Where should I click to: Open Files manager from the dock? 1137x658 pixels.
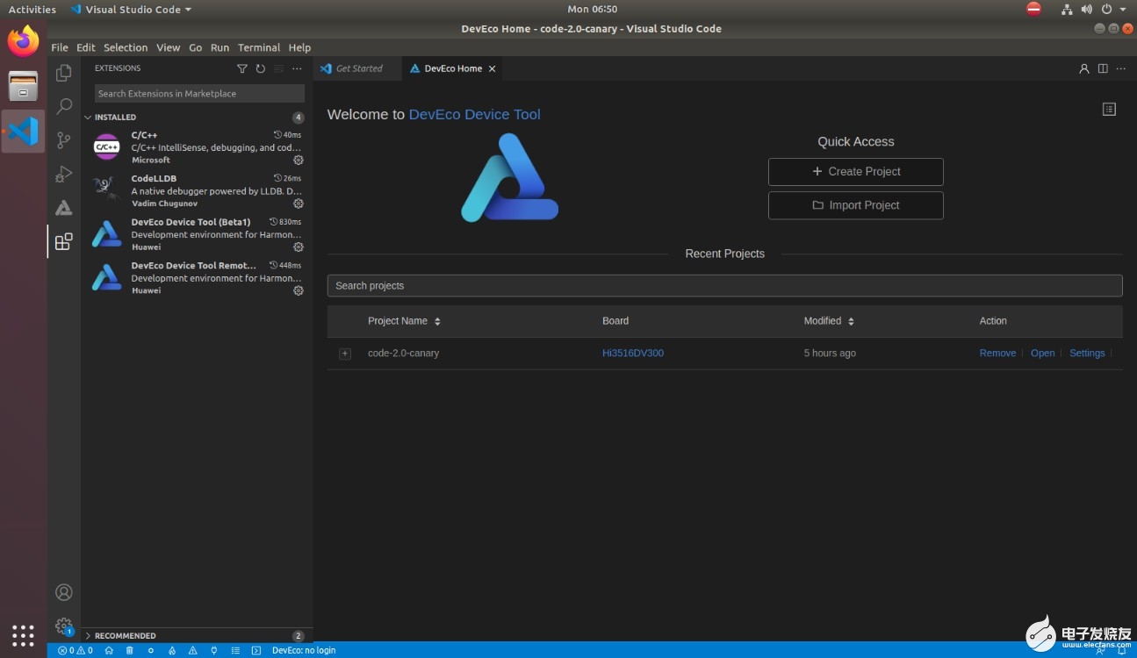(x=24, y=86)
